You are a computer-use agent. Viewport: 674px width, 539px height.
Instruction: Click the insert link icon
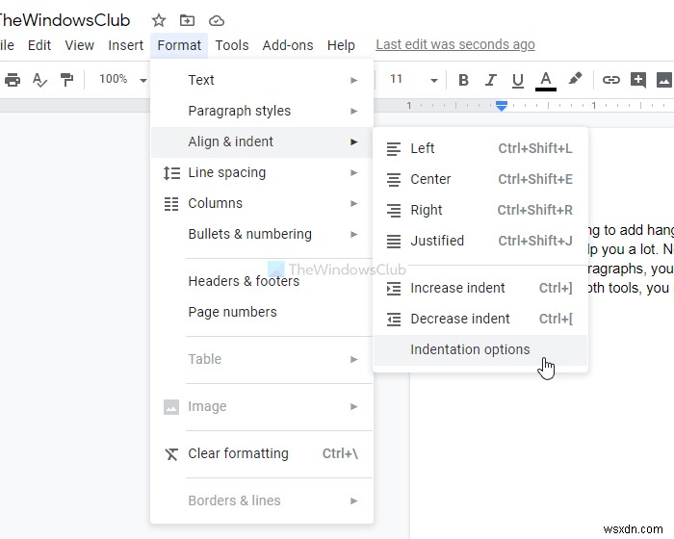click(x=610, y=80)
